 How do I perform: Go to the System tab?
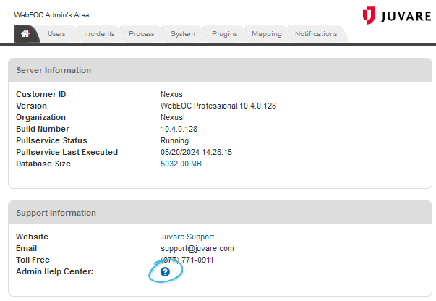[x=183, y=34]
